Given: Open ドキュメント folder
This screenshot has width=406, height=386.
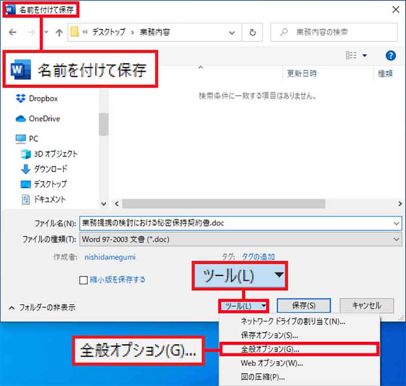Looking at the screenshot, I should pyautogui.click(x=50, y=199).
